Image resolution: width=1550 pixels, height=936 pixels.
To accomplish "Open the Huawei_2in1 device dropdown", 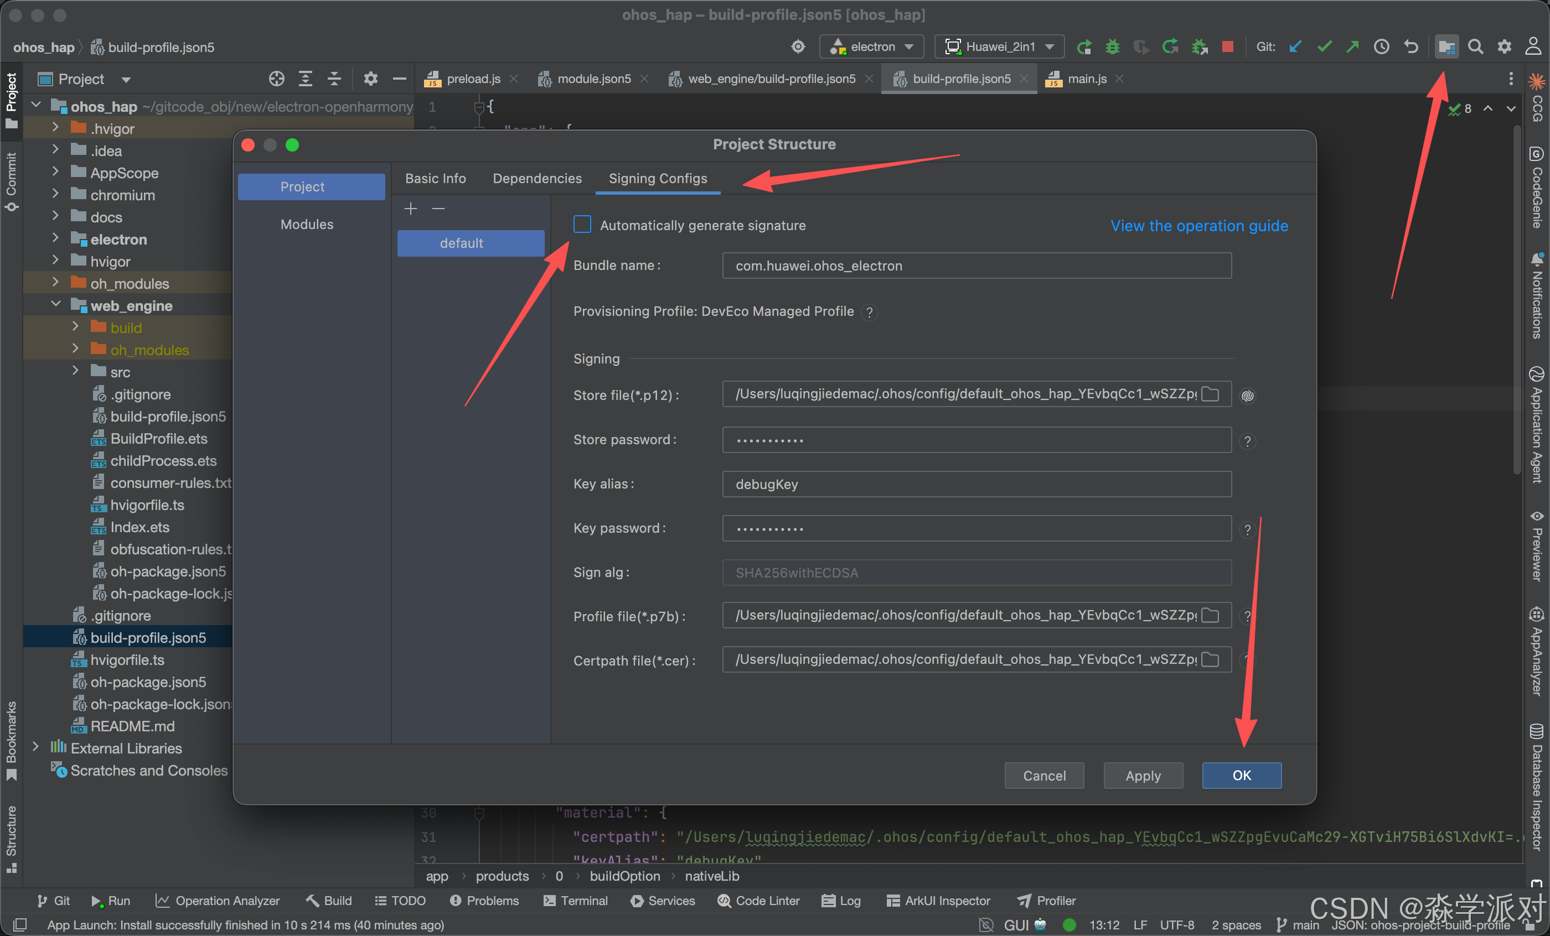I will [x=999, y=46].
